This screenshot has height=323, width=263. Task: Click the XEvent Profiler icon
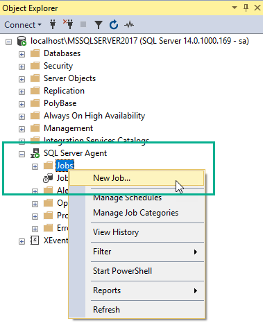click(35, 241)
